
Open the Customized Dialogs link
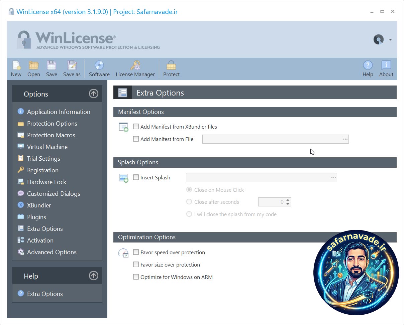click(54, 193)
